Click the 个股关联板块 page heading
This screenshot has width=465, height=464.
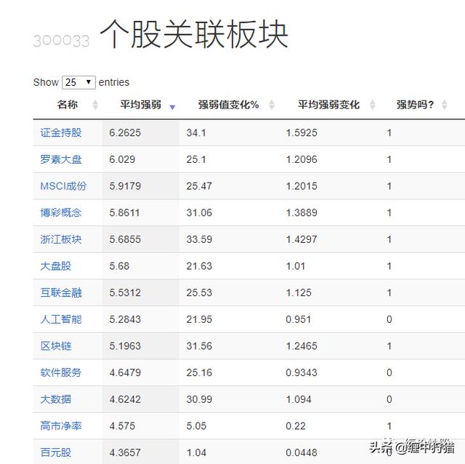pos(193,35)
